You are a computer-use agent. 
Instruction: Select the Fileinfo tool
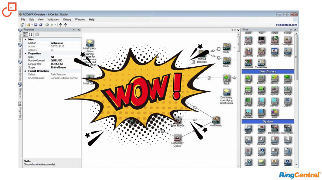[x=261, y=151]
